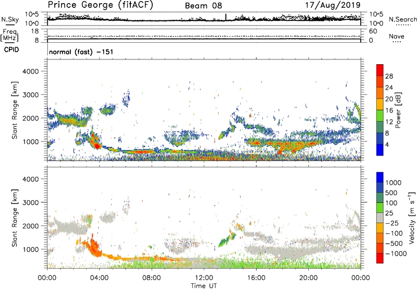Click the '24' power colorbar tick
The height and width of the screenshot is (289, 417).
pyautogui.click(x=389, y=88)
